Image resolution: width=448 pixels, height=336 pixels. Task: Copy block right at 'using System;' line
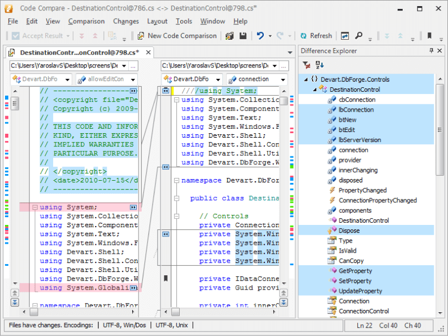click(x=133, y=207)
